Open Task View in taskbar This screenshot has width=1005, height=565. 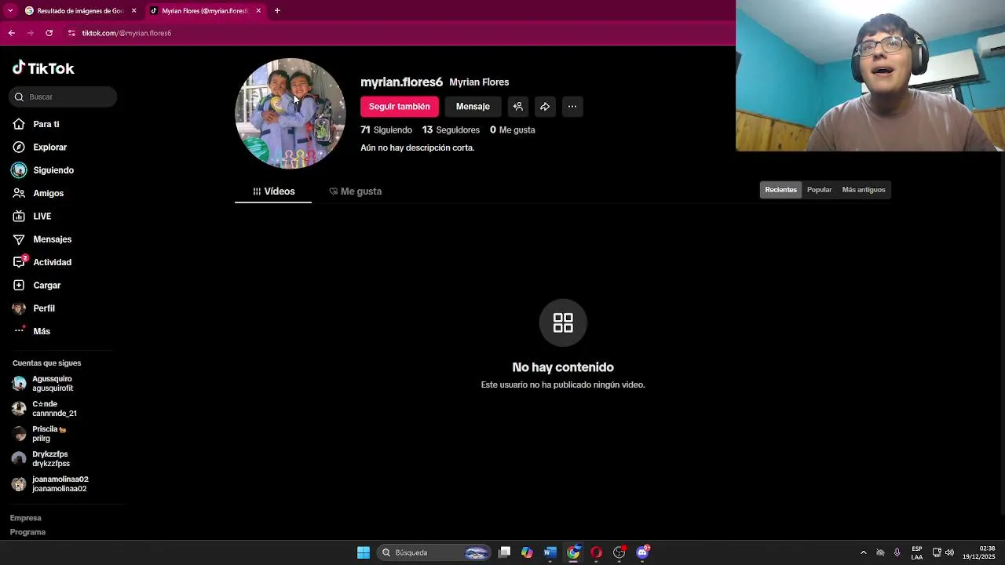coord(505,552)
